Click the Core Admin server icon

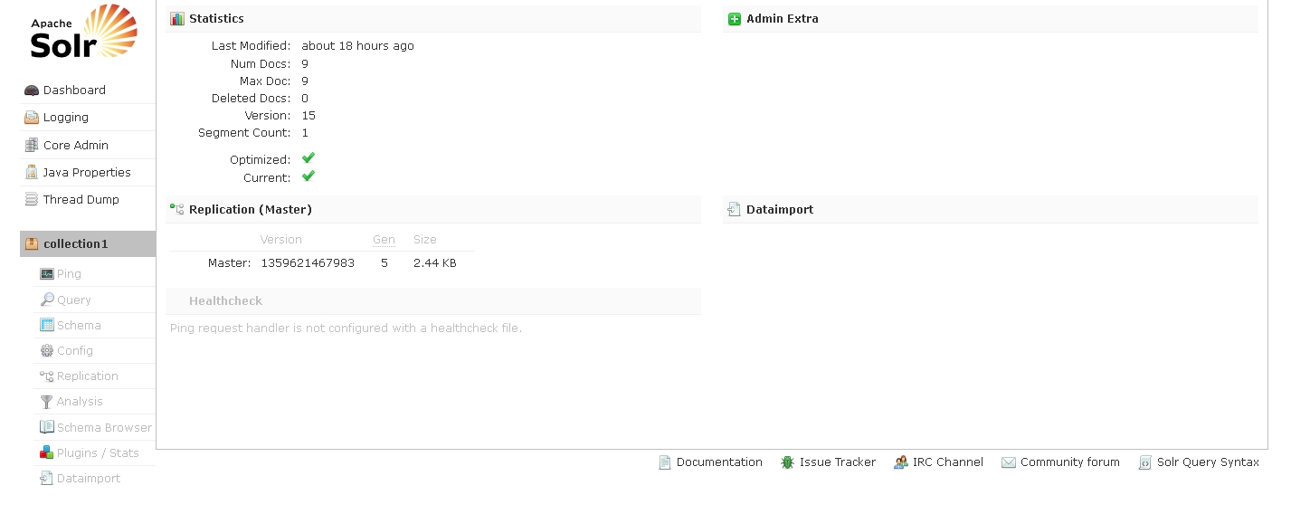coord(32,145)
